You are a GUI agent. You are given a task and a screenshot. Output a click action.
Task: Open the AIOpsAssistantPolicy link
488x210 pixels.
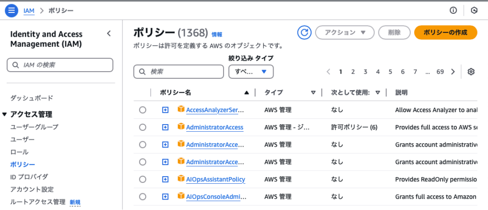coord(215,179)
